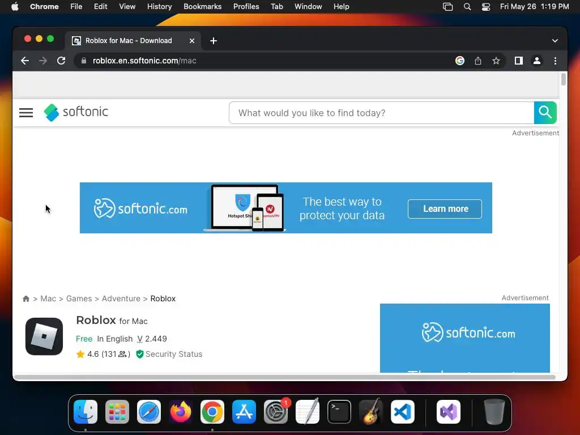The image size is (580, 435).
Task: Open the Profiles menu
Action: coord(246,7)
